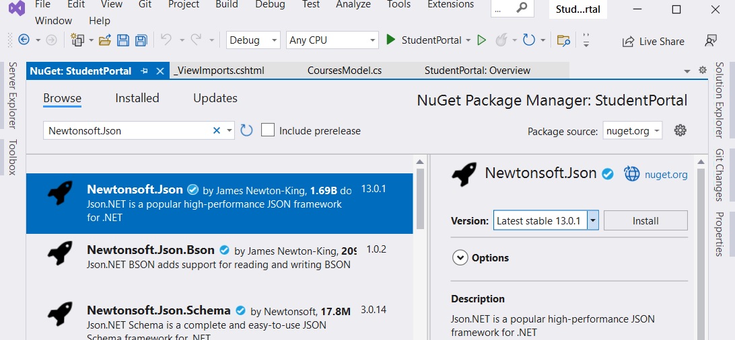735x340 pixels.
Task: Open the Git menu
Action: (x=145, y=5)
